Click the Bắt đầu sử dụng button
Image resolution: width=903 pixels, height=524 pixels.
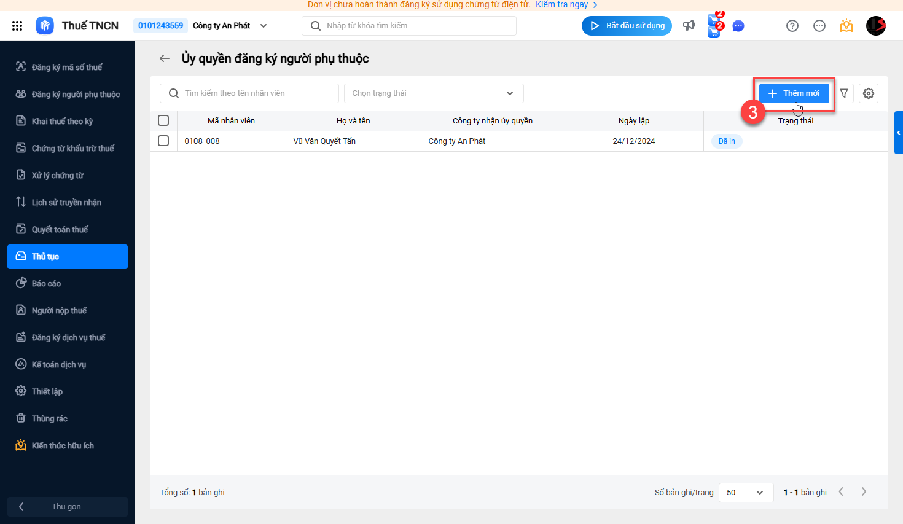(x=627, y=26)
